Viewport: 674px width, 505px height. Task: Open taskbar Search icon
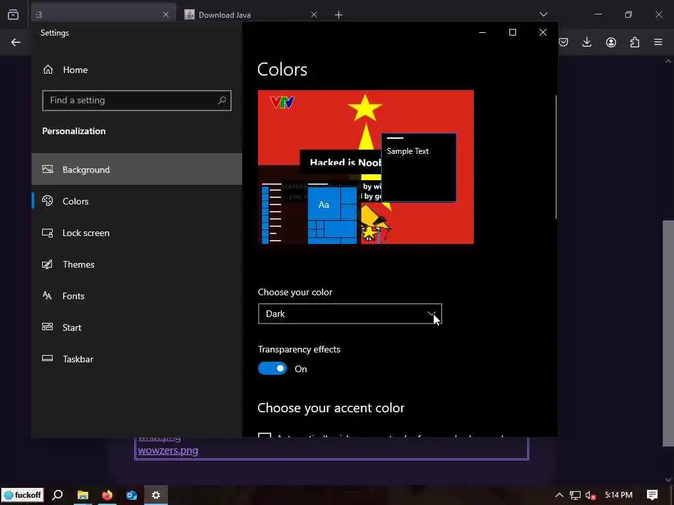click(x=58, y=495)
